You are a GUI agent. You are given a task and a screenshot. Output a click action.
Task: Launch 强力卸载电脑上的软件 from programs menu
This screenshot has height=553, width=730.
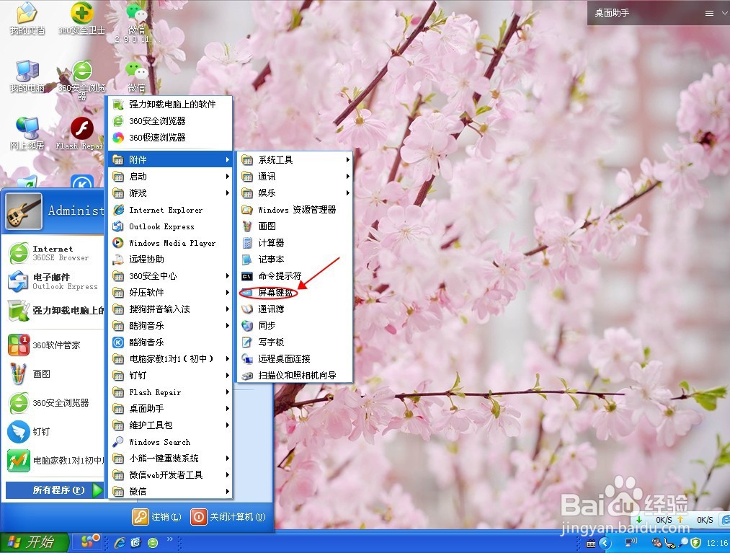(x=170, y=105)
